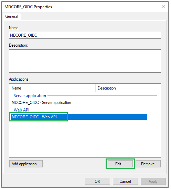Edit the selected application
171x189 pixels.
[x=120, y=164]
